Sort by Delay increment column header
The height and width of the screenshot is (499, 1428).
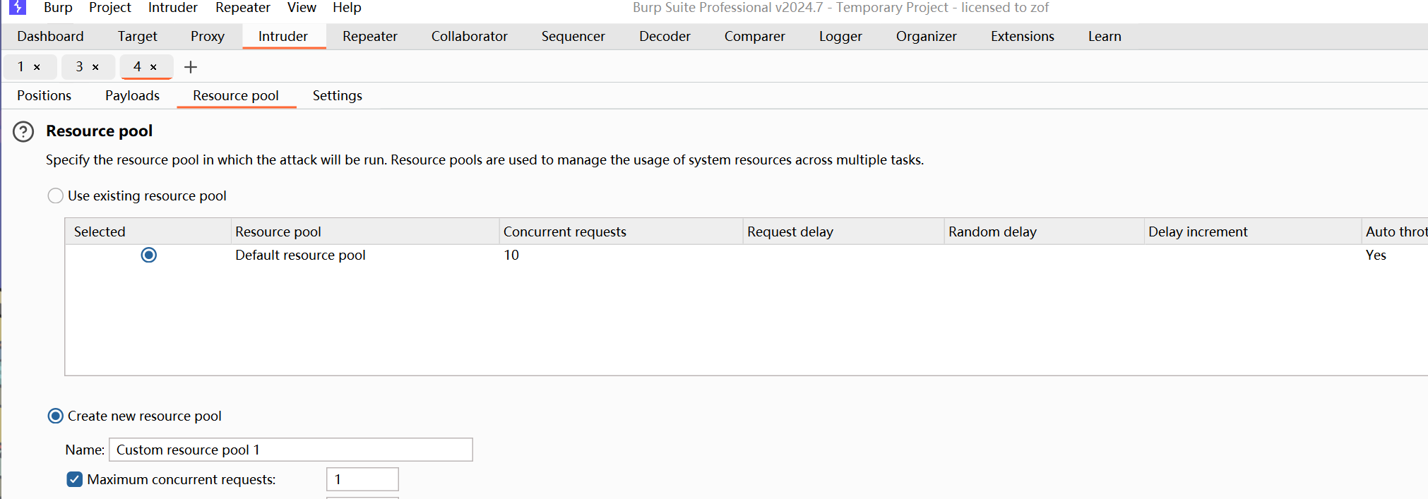(x=1253, y=232)
